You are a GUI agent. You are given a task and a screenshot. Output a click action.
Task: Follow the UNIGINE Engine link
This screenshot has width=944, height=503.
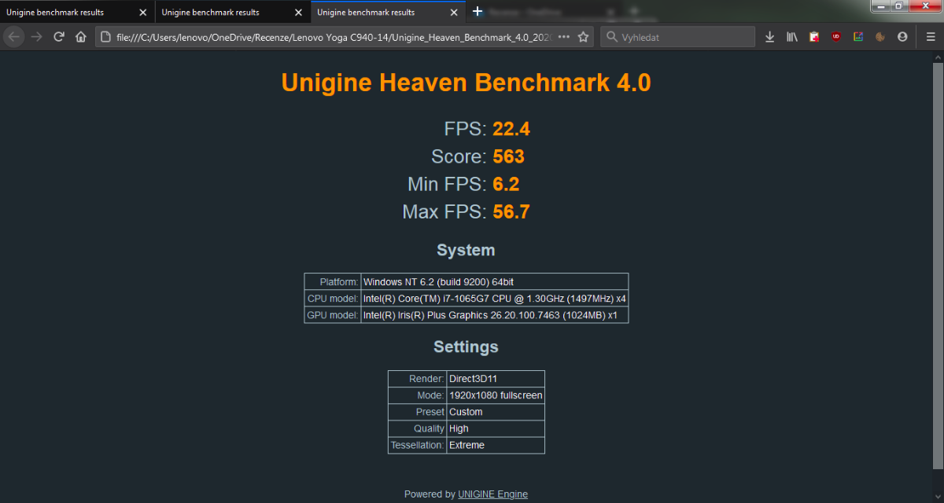point(492,494)
